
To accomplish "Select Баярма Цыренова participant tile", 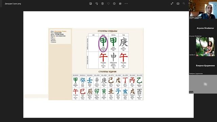I will click(x=203, y=65).
